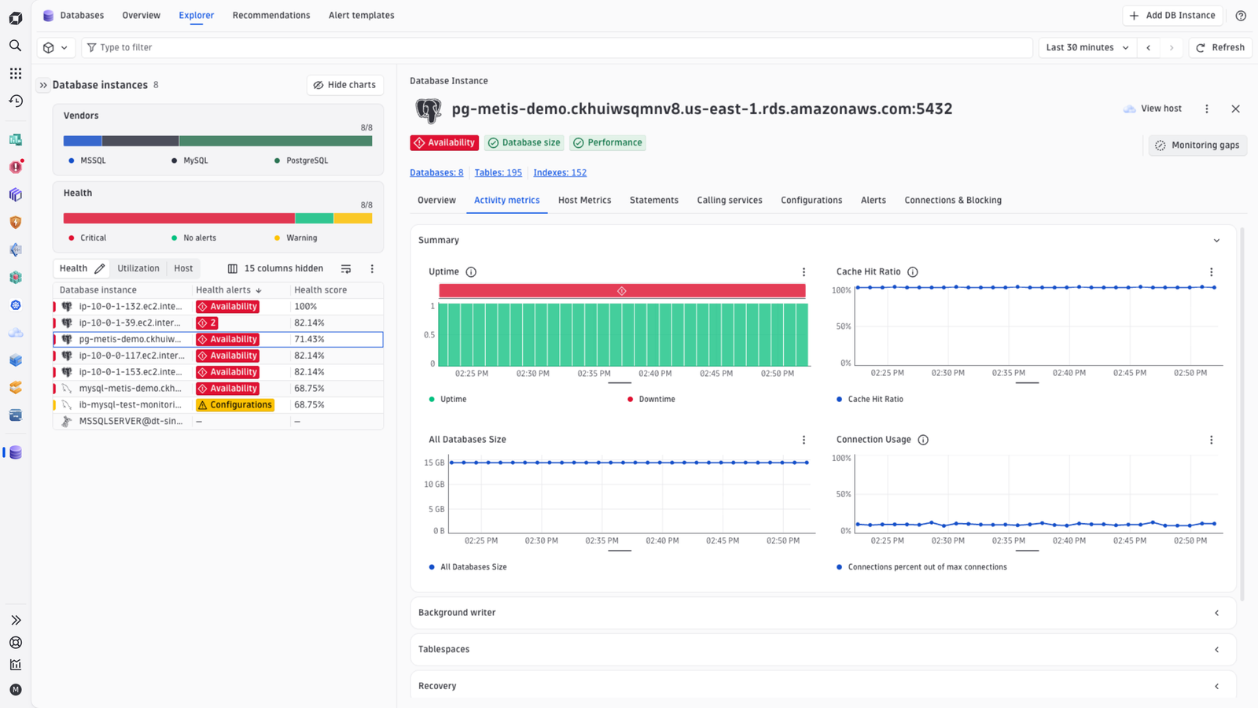This screenshot has width=1258, height=708.
Task: Click the Add DB Instance button
Action: [1172, 16]
